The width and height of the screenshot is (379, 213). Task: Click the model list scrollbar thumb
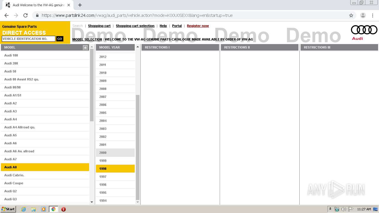pos(92,85)
